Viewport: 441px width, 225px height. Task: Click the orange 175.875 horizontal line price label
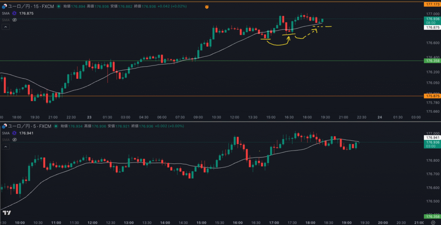coord(432,96)
